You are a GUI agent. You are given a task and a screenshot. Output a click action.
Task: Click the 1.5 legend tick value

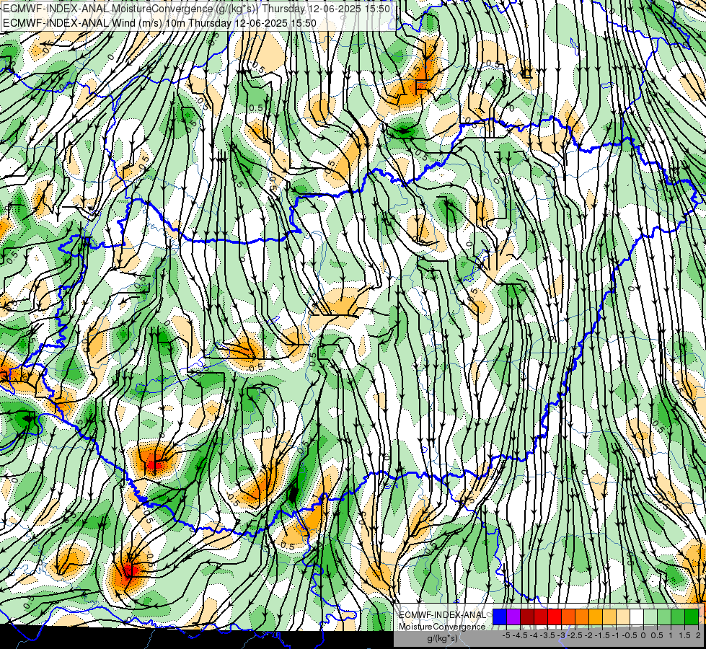pos(684,635)
